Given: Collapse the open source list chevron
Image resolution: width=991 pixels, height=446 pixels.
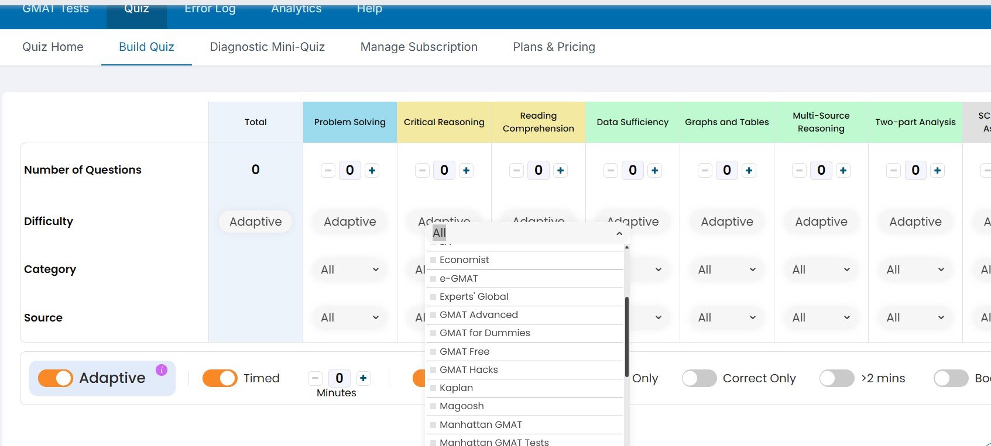Looking at the screenshot, I should coord(619,233).
